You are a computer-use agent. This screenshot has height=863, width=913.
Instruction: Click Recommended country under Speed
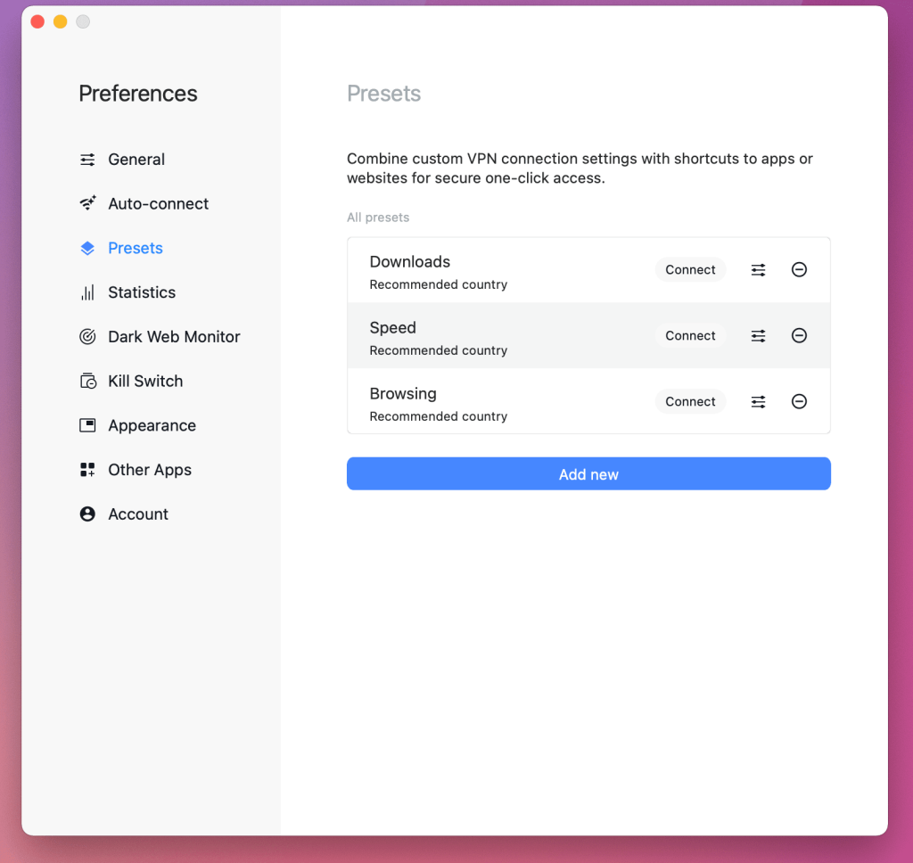(439, 350)
